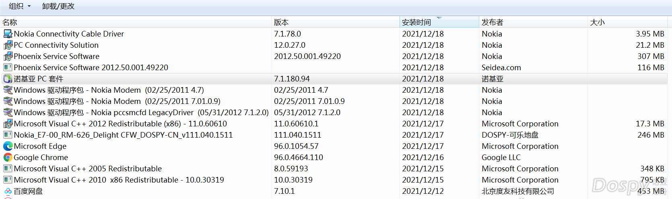The image size is (672, 199).
Task: Click publisher 北京度友科技有限公司
Action: pyautogui.click(x=518, y=191)
